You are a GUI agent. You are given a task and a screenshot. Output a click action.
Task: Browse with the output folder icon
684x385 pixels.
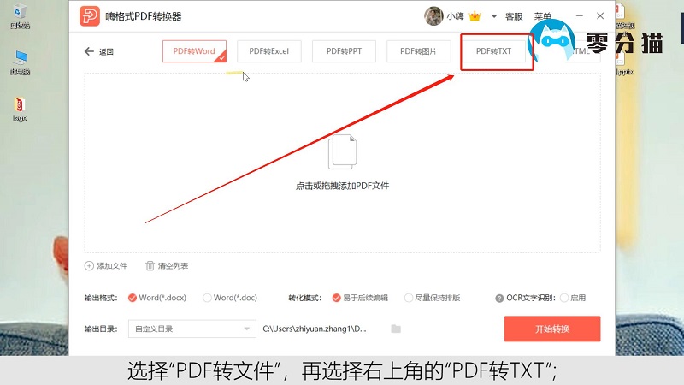(x=396, y=329)
